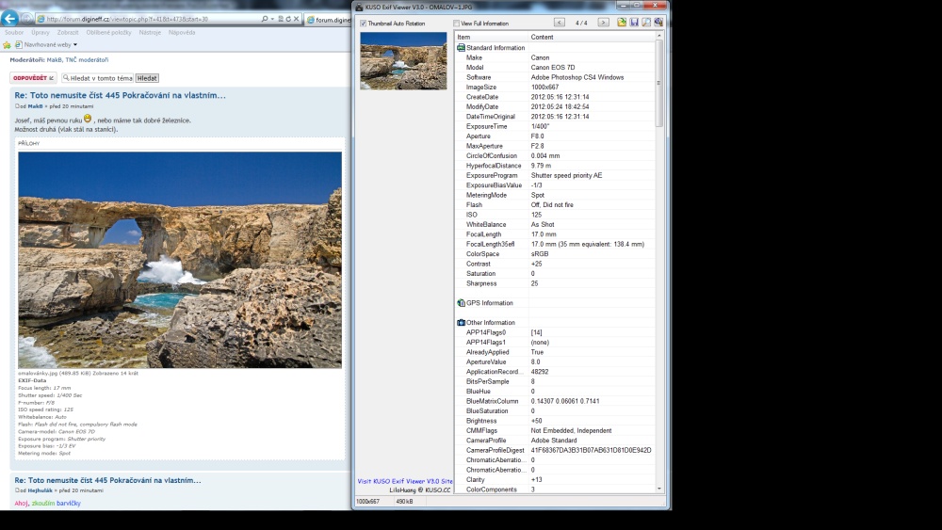The height and width of the screenshot is (530, 942).
Task: Click the favorites star icon
Action: (x=7, y=44)
